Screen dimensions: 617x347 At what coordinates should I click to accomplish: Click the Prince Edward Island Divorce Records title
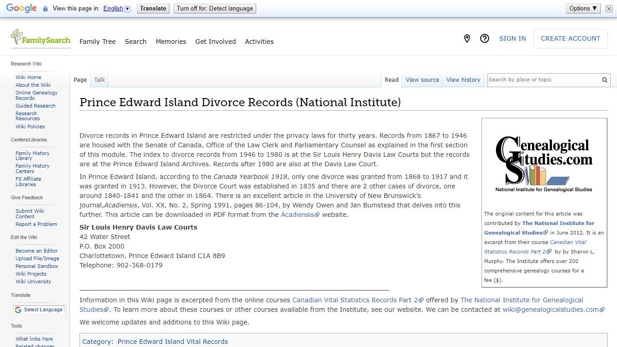pyautogui.click(x=240, y=102)
